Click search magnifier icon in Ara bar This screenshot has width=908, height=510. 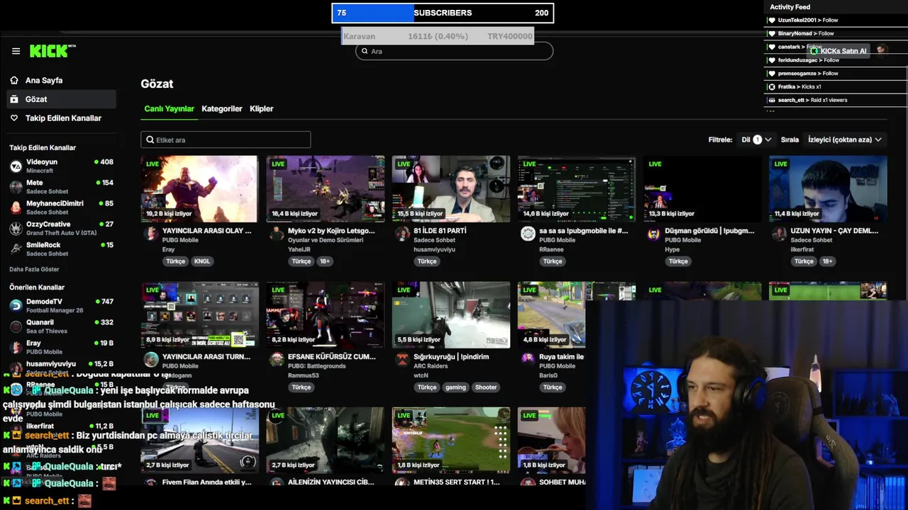click(x=365, y=51)
